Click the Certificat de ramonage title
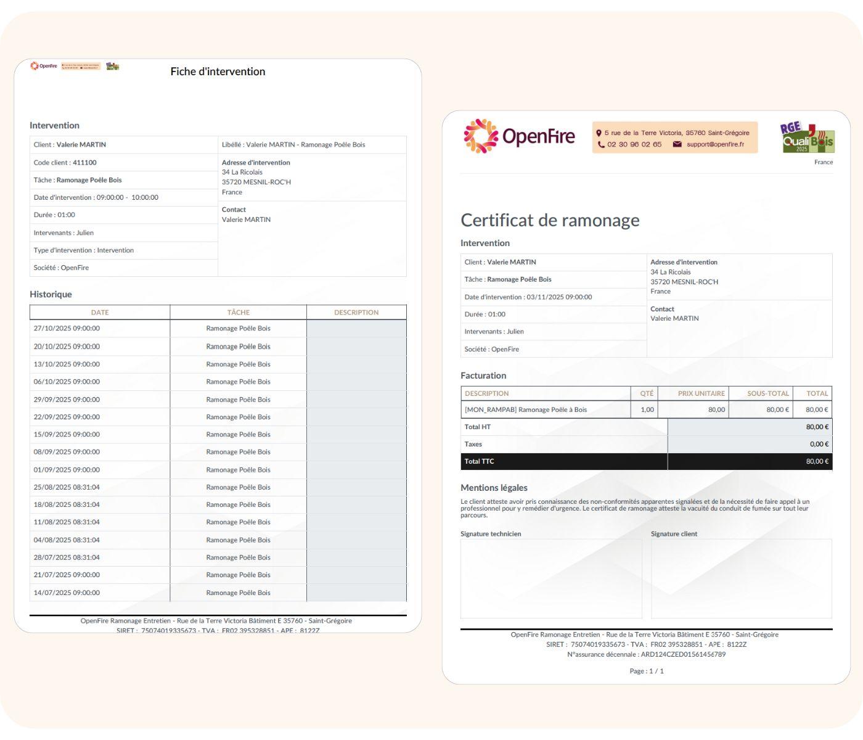Image resolution: width=863 pixels, height=740 pixels. [x=550, y=220]
